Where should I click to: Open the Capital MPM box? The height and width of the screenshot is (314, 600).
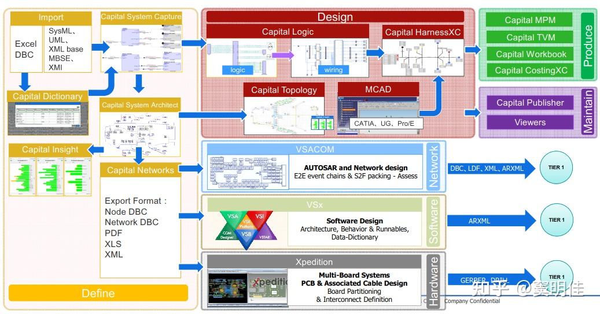tap(529, 20)
